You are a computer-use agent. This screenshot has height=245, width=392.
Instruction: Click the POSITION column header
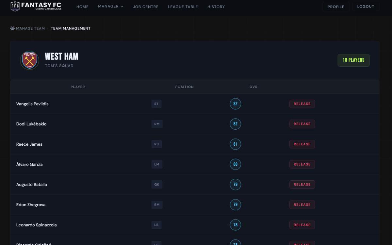click(x=185, y=87)
